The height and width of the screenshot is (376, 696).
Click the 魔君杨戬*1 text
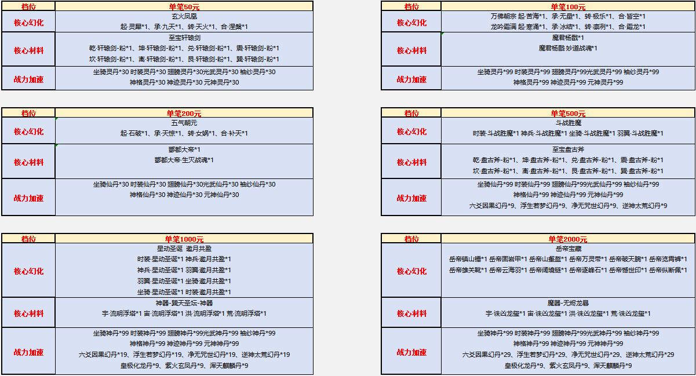pyautogui.click(x=568, y=38)
